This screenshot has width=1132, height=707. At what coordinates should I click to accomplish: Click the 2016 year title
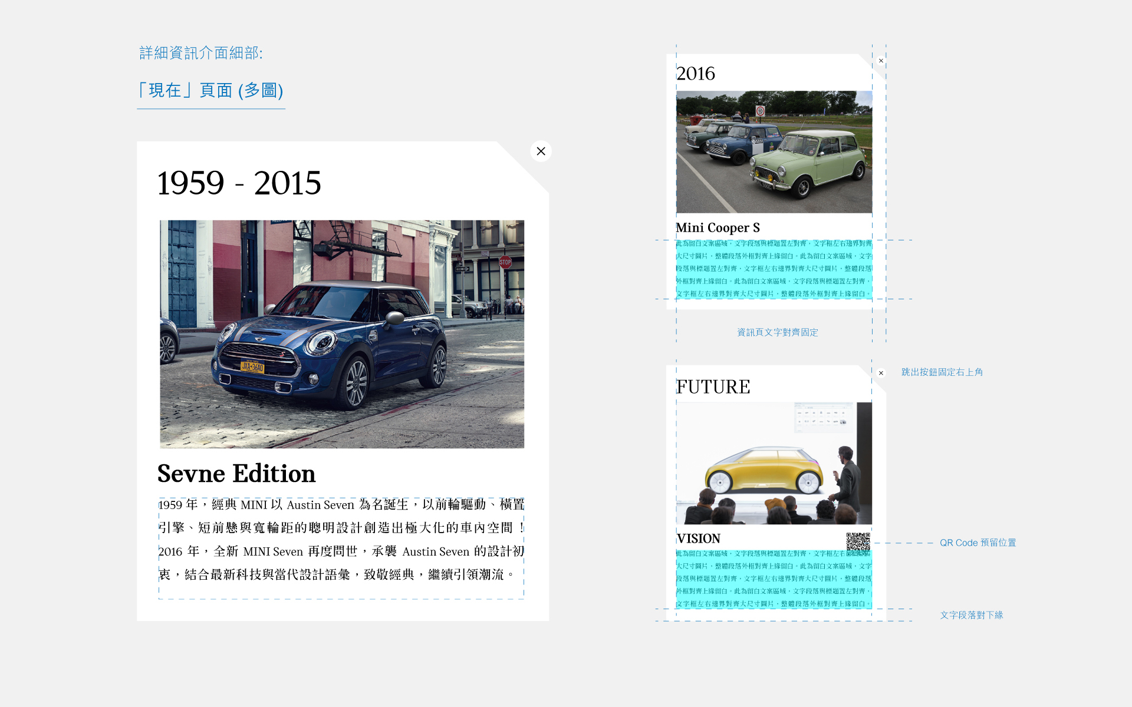(x=696, y=74)
